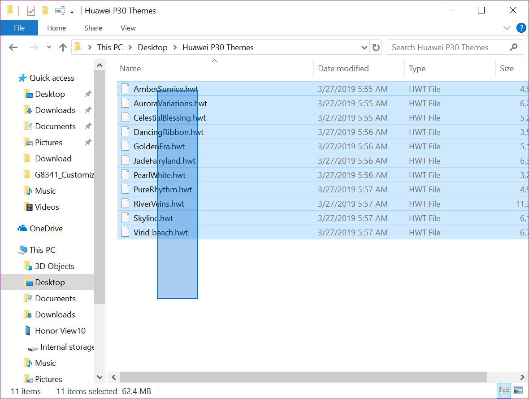Viewport: 529px width, 399px height.
Task: Sort files by Date modified column
Action: tap(343, 69)
